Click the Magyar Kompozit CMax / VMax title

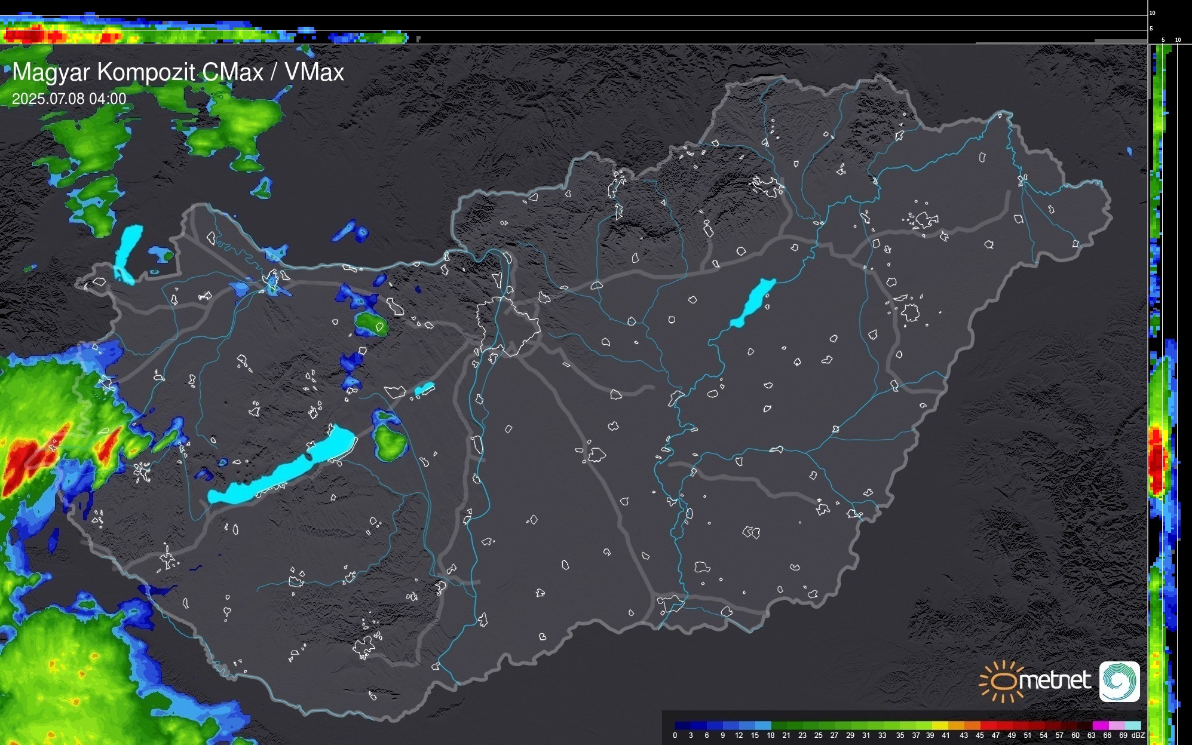[178, 72]
